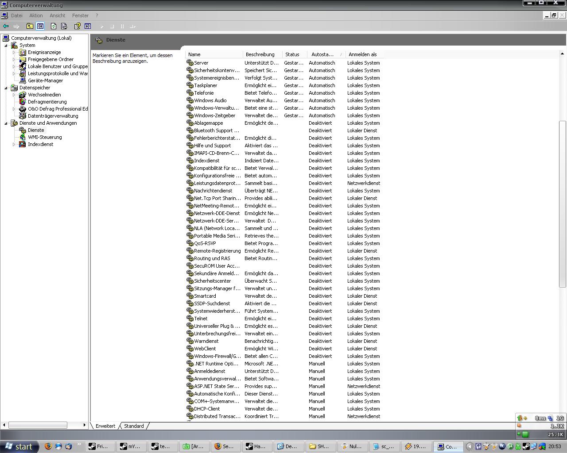Sort by the Beschreibung column header
The width and height of the screenshot is (567, 453).
[x=263, y=54]
